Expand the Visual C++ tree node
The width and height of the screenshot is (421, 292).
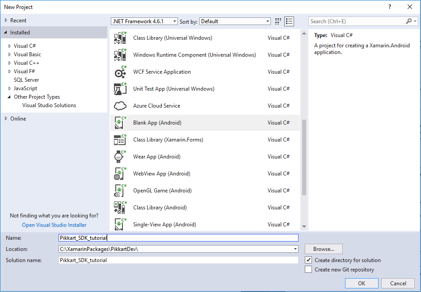click(x=10, y=63)
